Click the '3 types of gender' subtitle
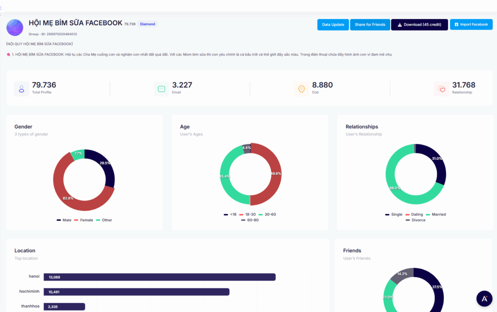This screenshot has height=312, width=497. pyautogui.click(x=32, y=134)
